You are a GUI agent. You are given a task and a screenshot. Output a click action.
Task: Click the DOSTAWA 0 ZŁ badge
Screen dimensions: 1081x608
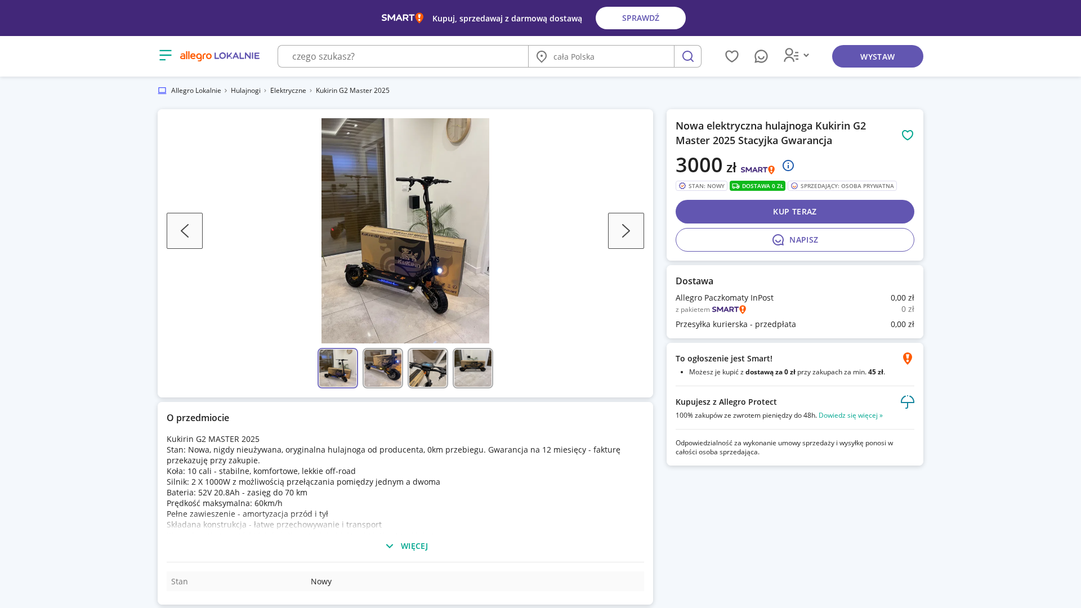(757, 186)
